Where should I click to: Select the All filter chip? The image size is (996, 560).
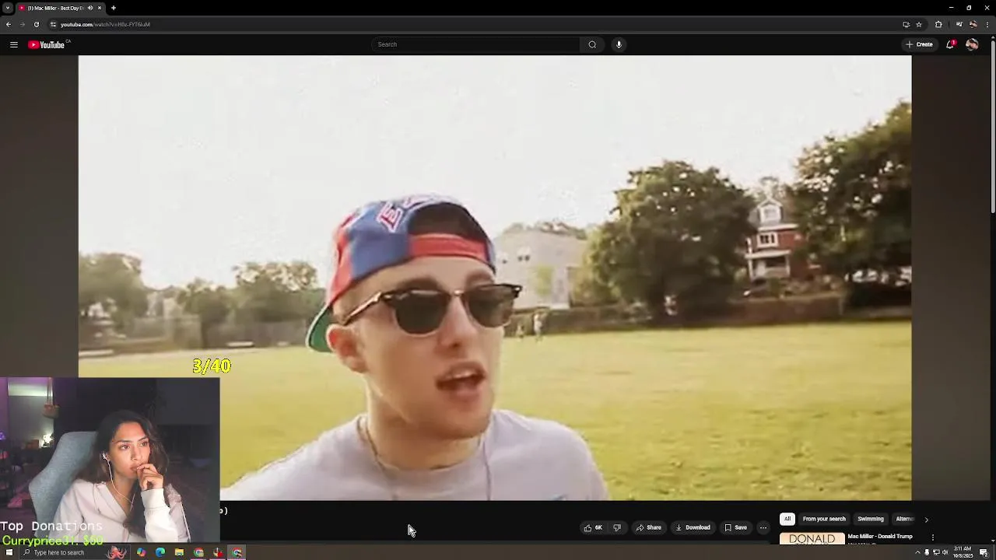787,519
